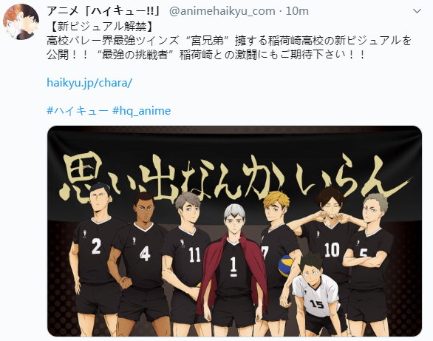Open the #ハイキュー hashtag
This screenshot has width=433, height=341.
coord(78,111)
